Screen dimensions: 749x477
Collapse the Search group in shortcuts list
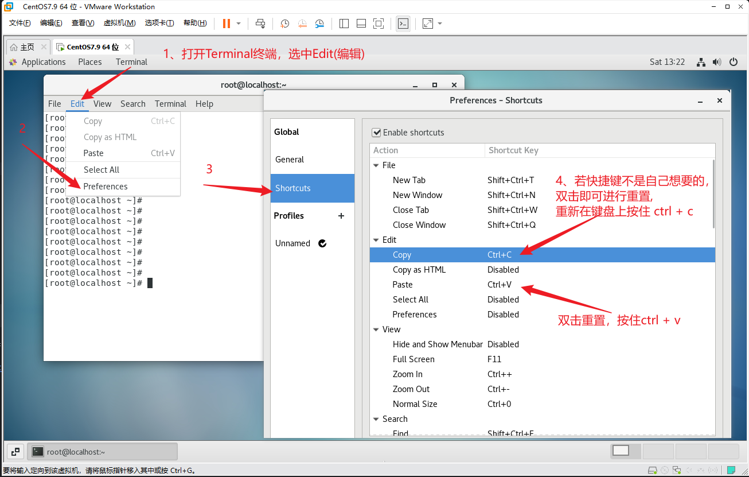point(376,419)
